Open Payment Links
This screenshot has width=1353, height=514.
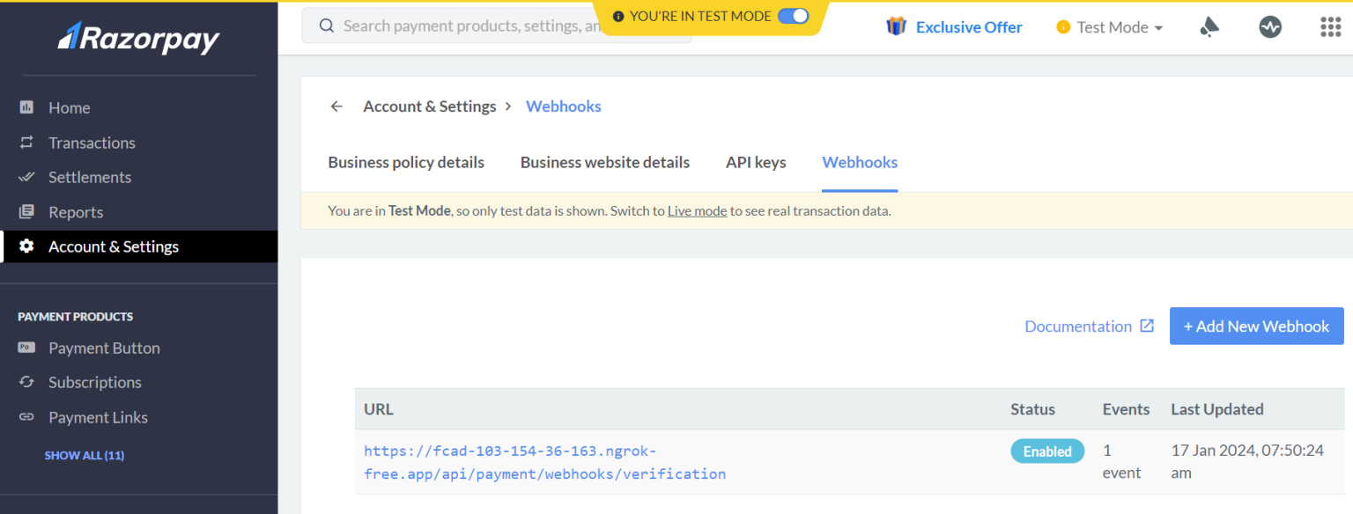click(97, 417)
